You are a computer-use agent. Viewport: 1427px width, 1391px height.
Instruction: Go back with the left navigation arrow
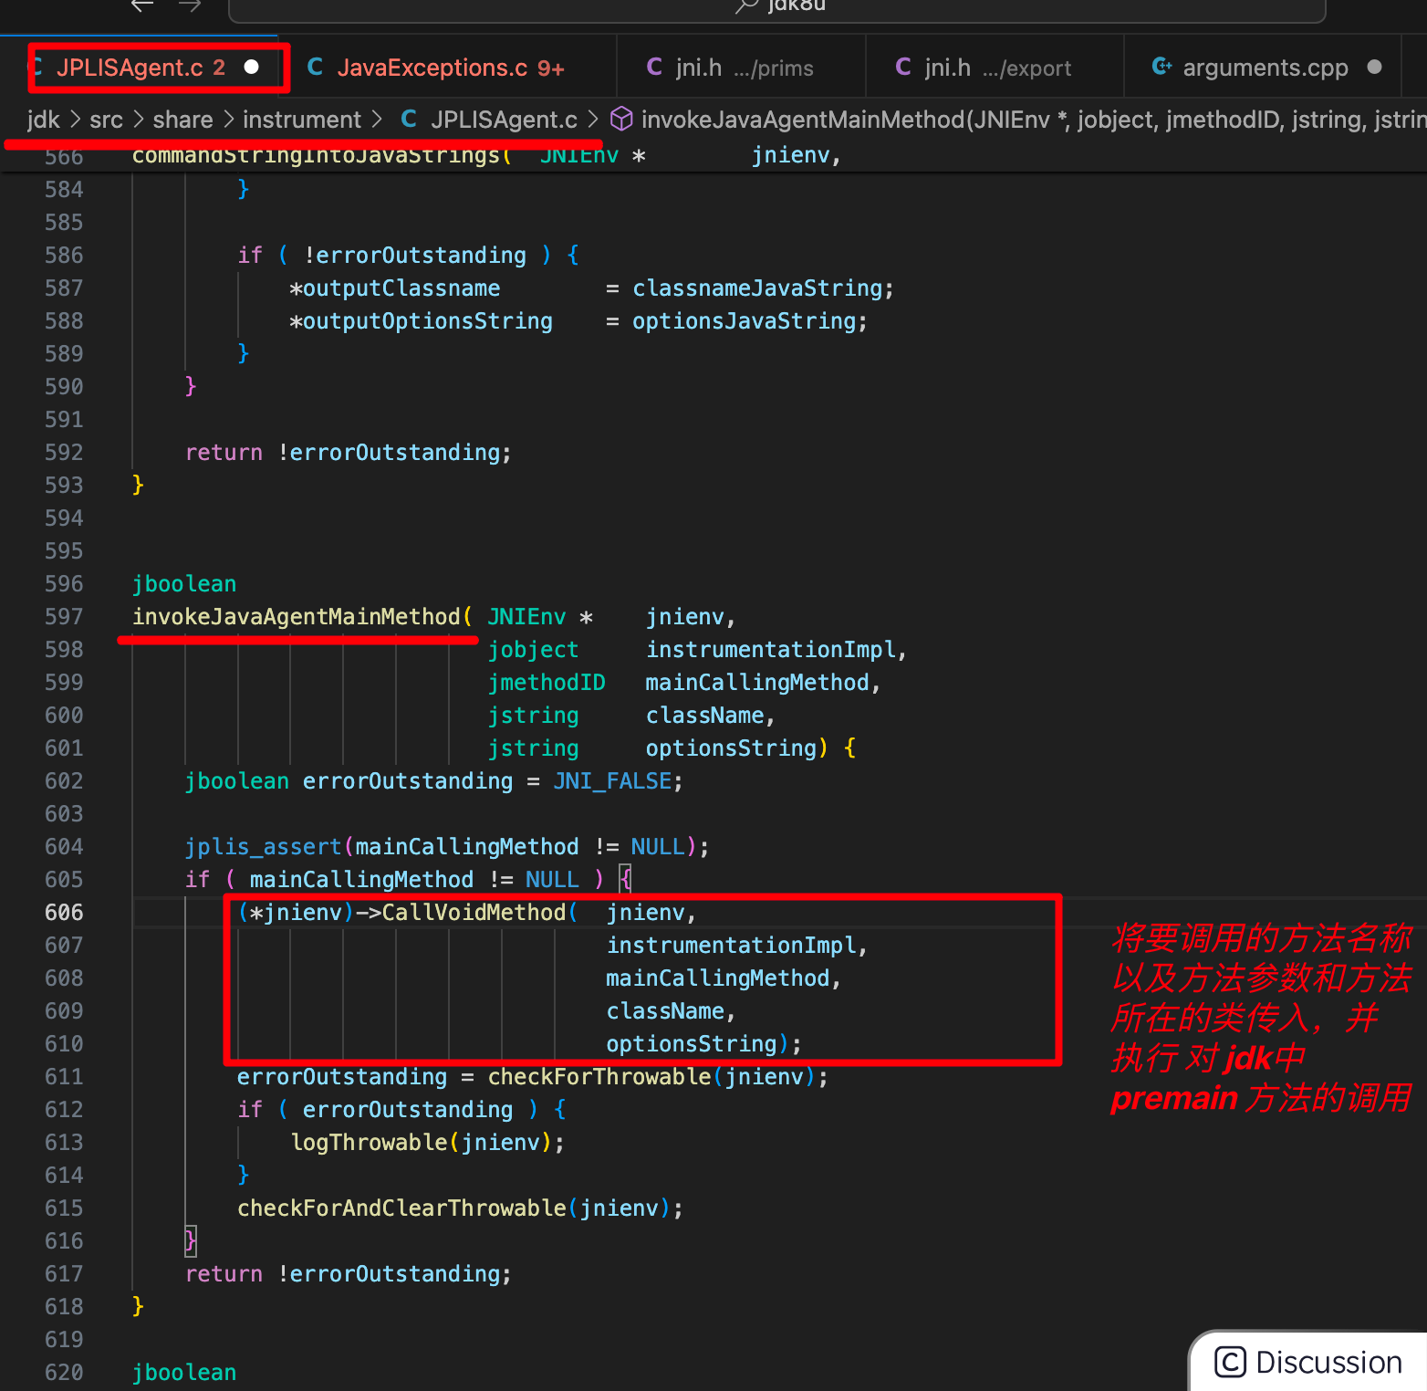pyautogui.click(x=141, y=5)
